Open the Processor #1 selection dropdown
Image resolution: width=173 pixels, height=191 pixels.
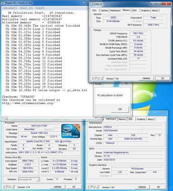[x=29, y=180]
